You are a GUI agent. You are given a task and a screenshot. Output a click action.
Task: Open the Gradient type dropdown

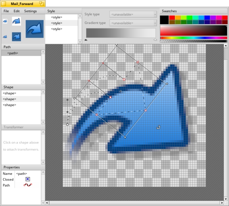pyautogui.click(x=133, y=23)
